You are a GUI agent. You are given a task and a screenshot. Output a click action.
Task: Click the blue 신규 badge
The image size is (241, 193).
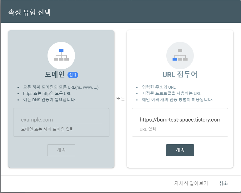pos(73,75)
